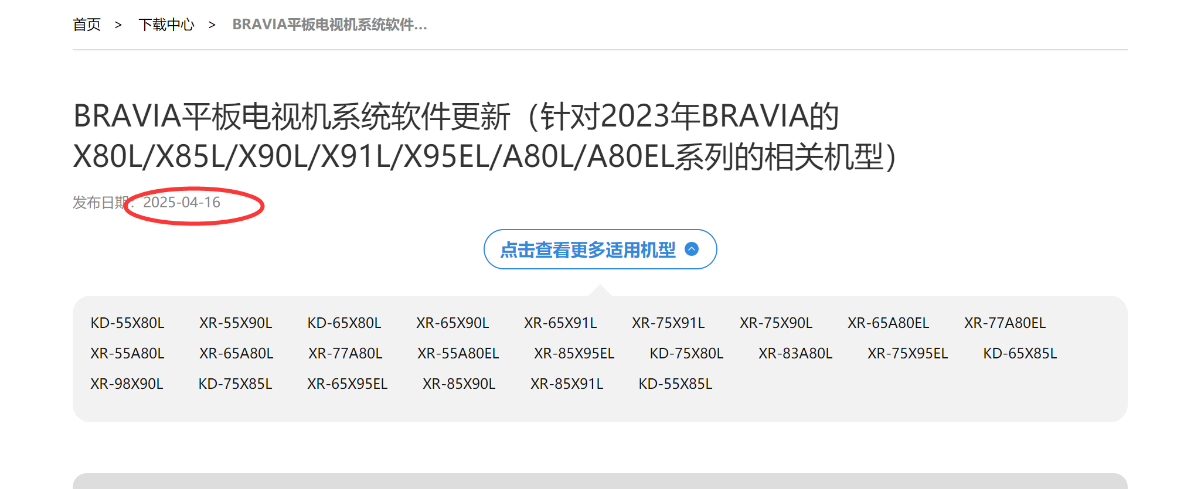Select model XR-55A80L

(127, 354)
